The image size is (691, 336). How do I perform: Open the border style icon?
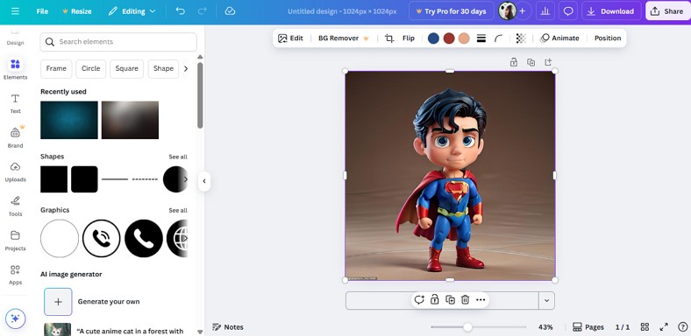pyautogui.click(x=481, y=38)
